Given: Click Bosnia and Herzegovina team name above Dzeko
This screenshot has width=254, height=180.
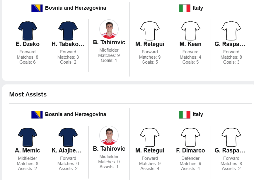Looking at the screenshot, I should [75, 8].
